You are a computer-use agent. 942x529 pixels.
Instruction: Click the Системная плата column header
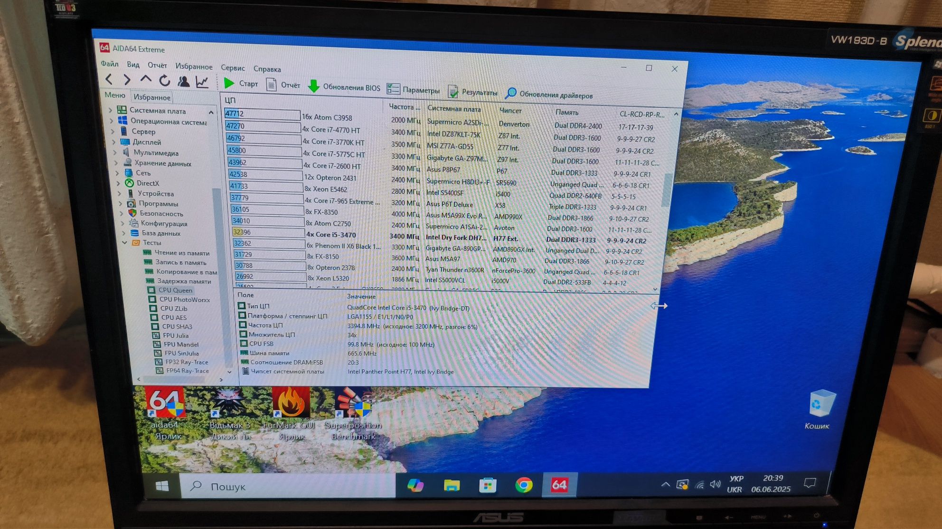(454, 109)
